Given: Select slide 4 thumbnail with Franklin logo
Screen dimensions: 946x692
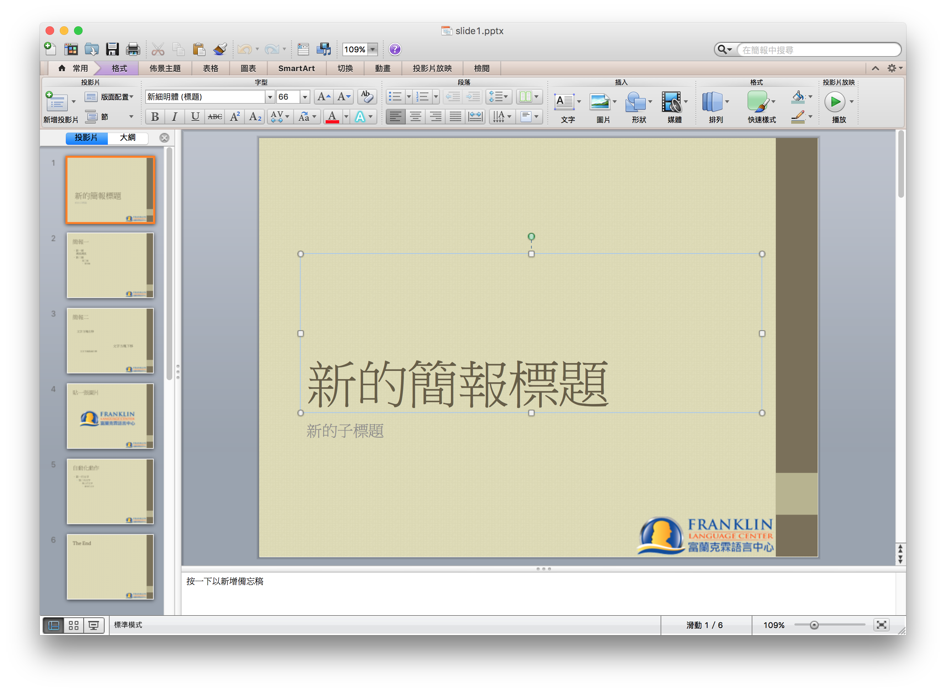Looking at the screenshot, I should coord(110,416).
